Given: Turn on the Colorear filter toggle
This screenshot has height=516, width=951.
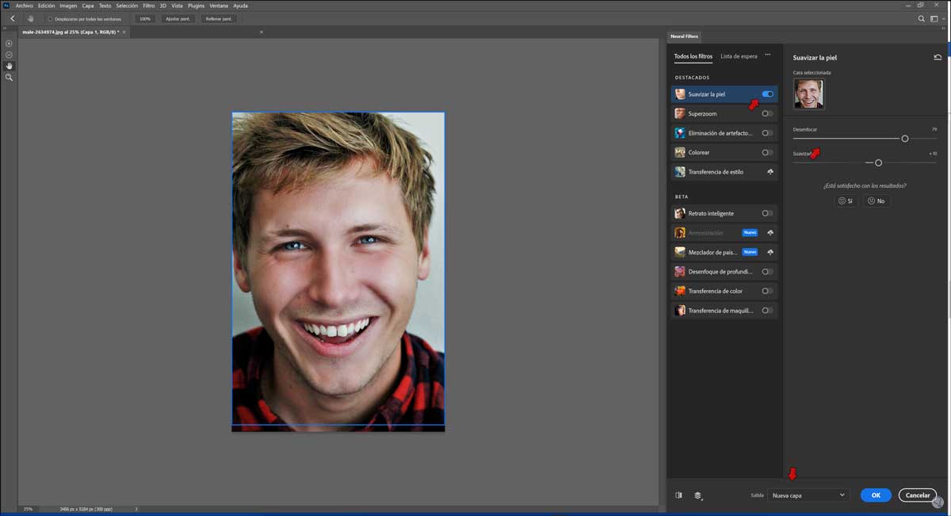Looking at the screenshot, I should [x=767, y=152].
